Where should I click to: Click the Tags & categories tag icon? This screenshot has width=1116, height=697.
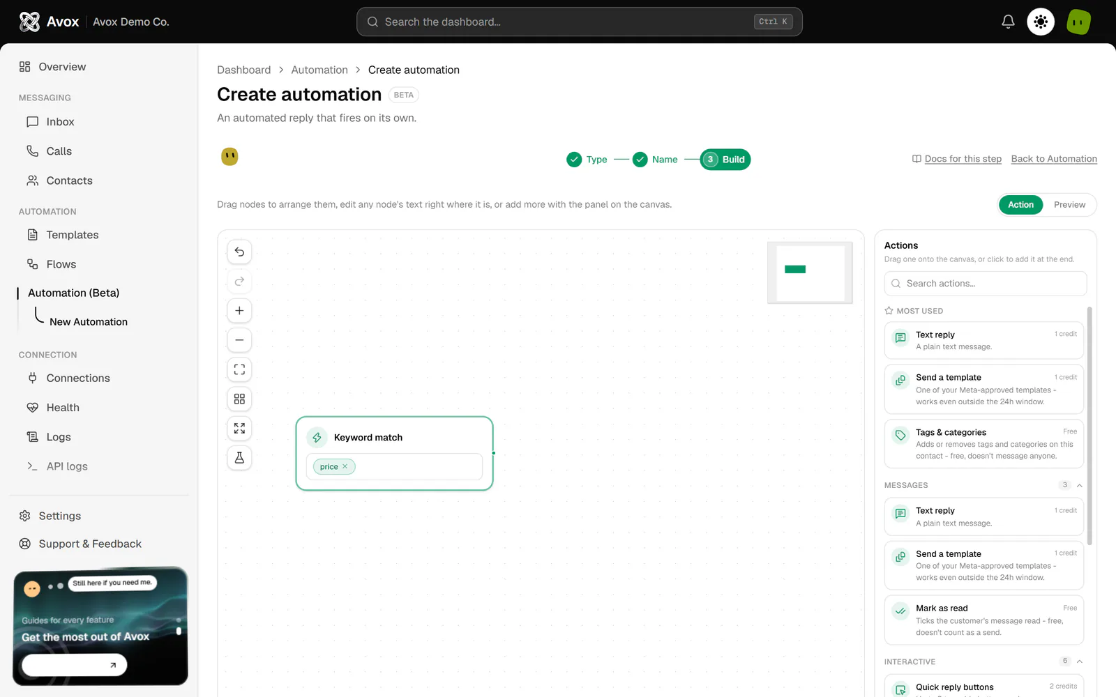[x=900, y=436]
